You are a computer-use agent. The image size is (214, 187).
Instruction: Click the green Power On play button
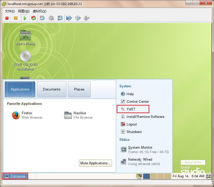click(25, 18)
